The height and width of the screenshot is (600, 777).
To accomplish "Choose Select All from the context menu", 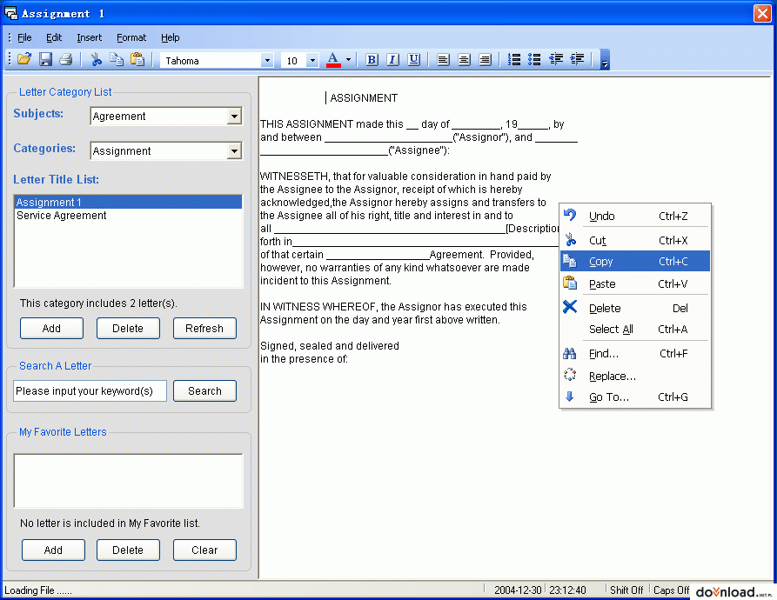I will pyautogui.click(x=635, y=330).
